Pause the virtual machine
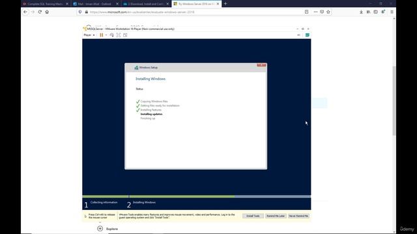 (x=102, y=35)
